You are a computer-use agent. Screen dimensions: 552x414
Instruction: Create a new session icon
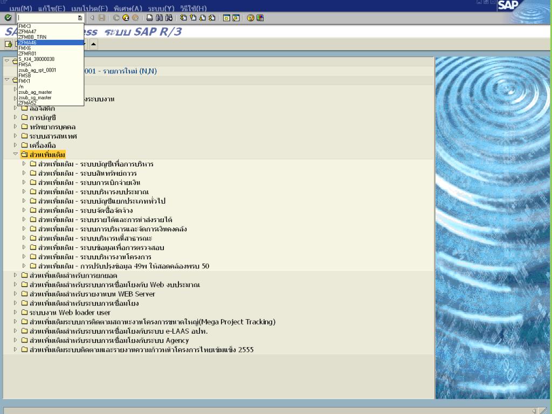click(x=227, y=18)
